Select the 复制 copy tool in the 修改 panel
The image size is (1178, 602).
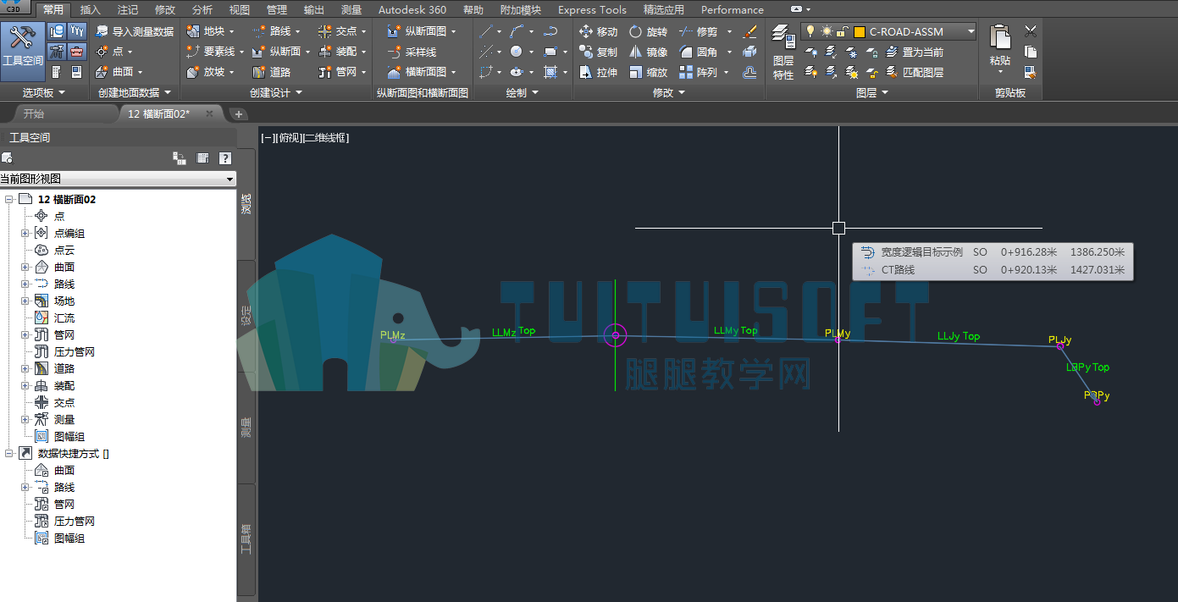[x=599, y=52]
